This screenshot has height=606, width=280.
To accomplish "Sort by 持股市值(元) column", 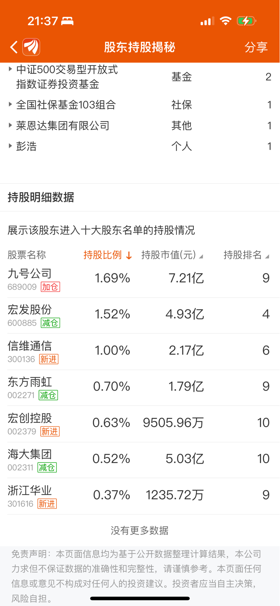I will [172, 255].
